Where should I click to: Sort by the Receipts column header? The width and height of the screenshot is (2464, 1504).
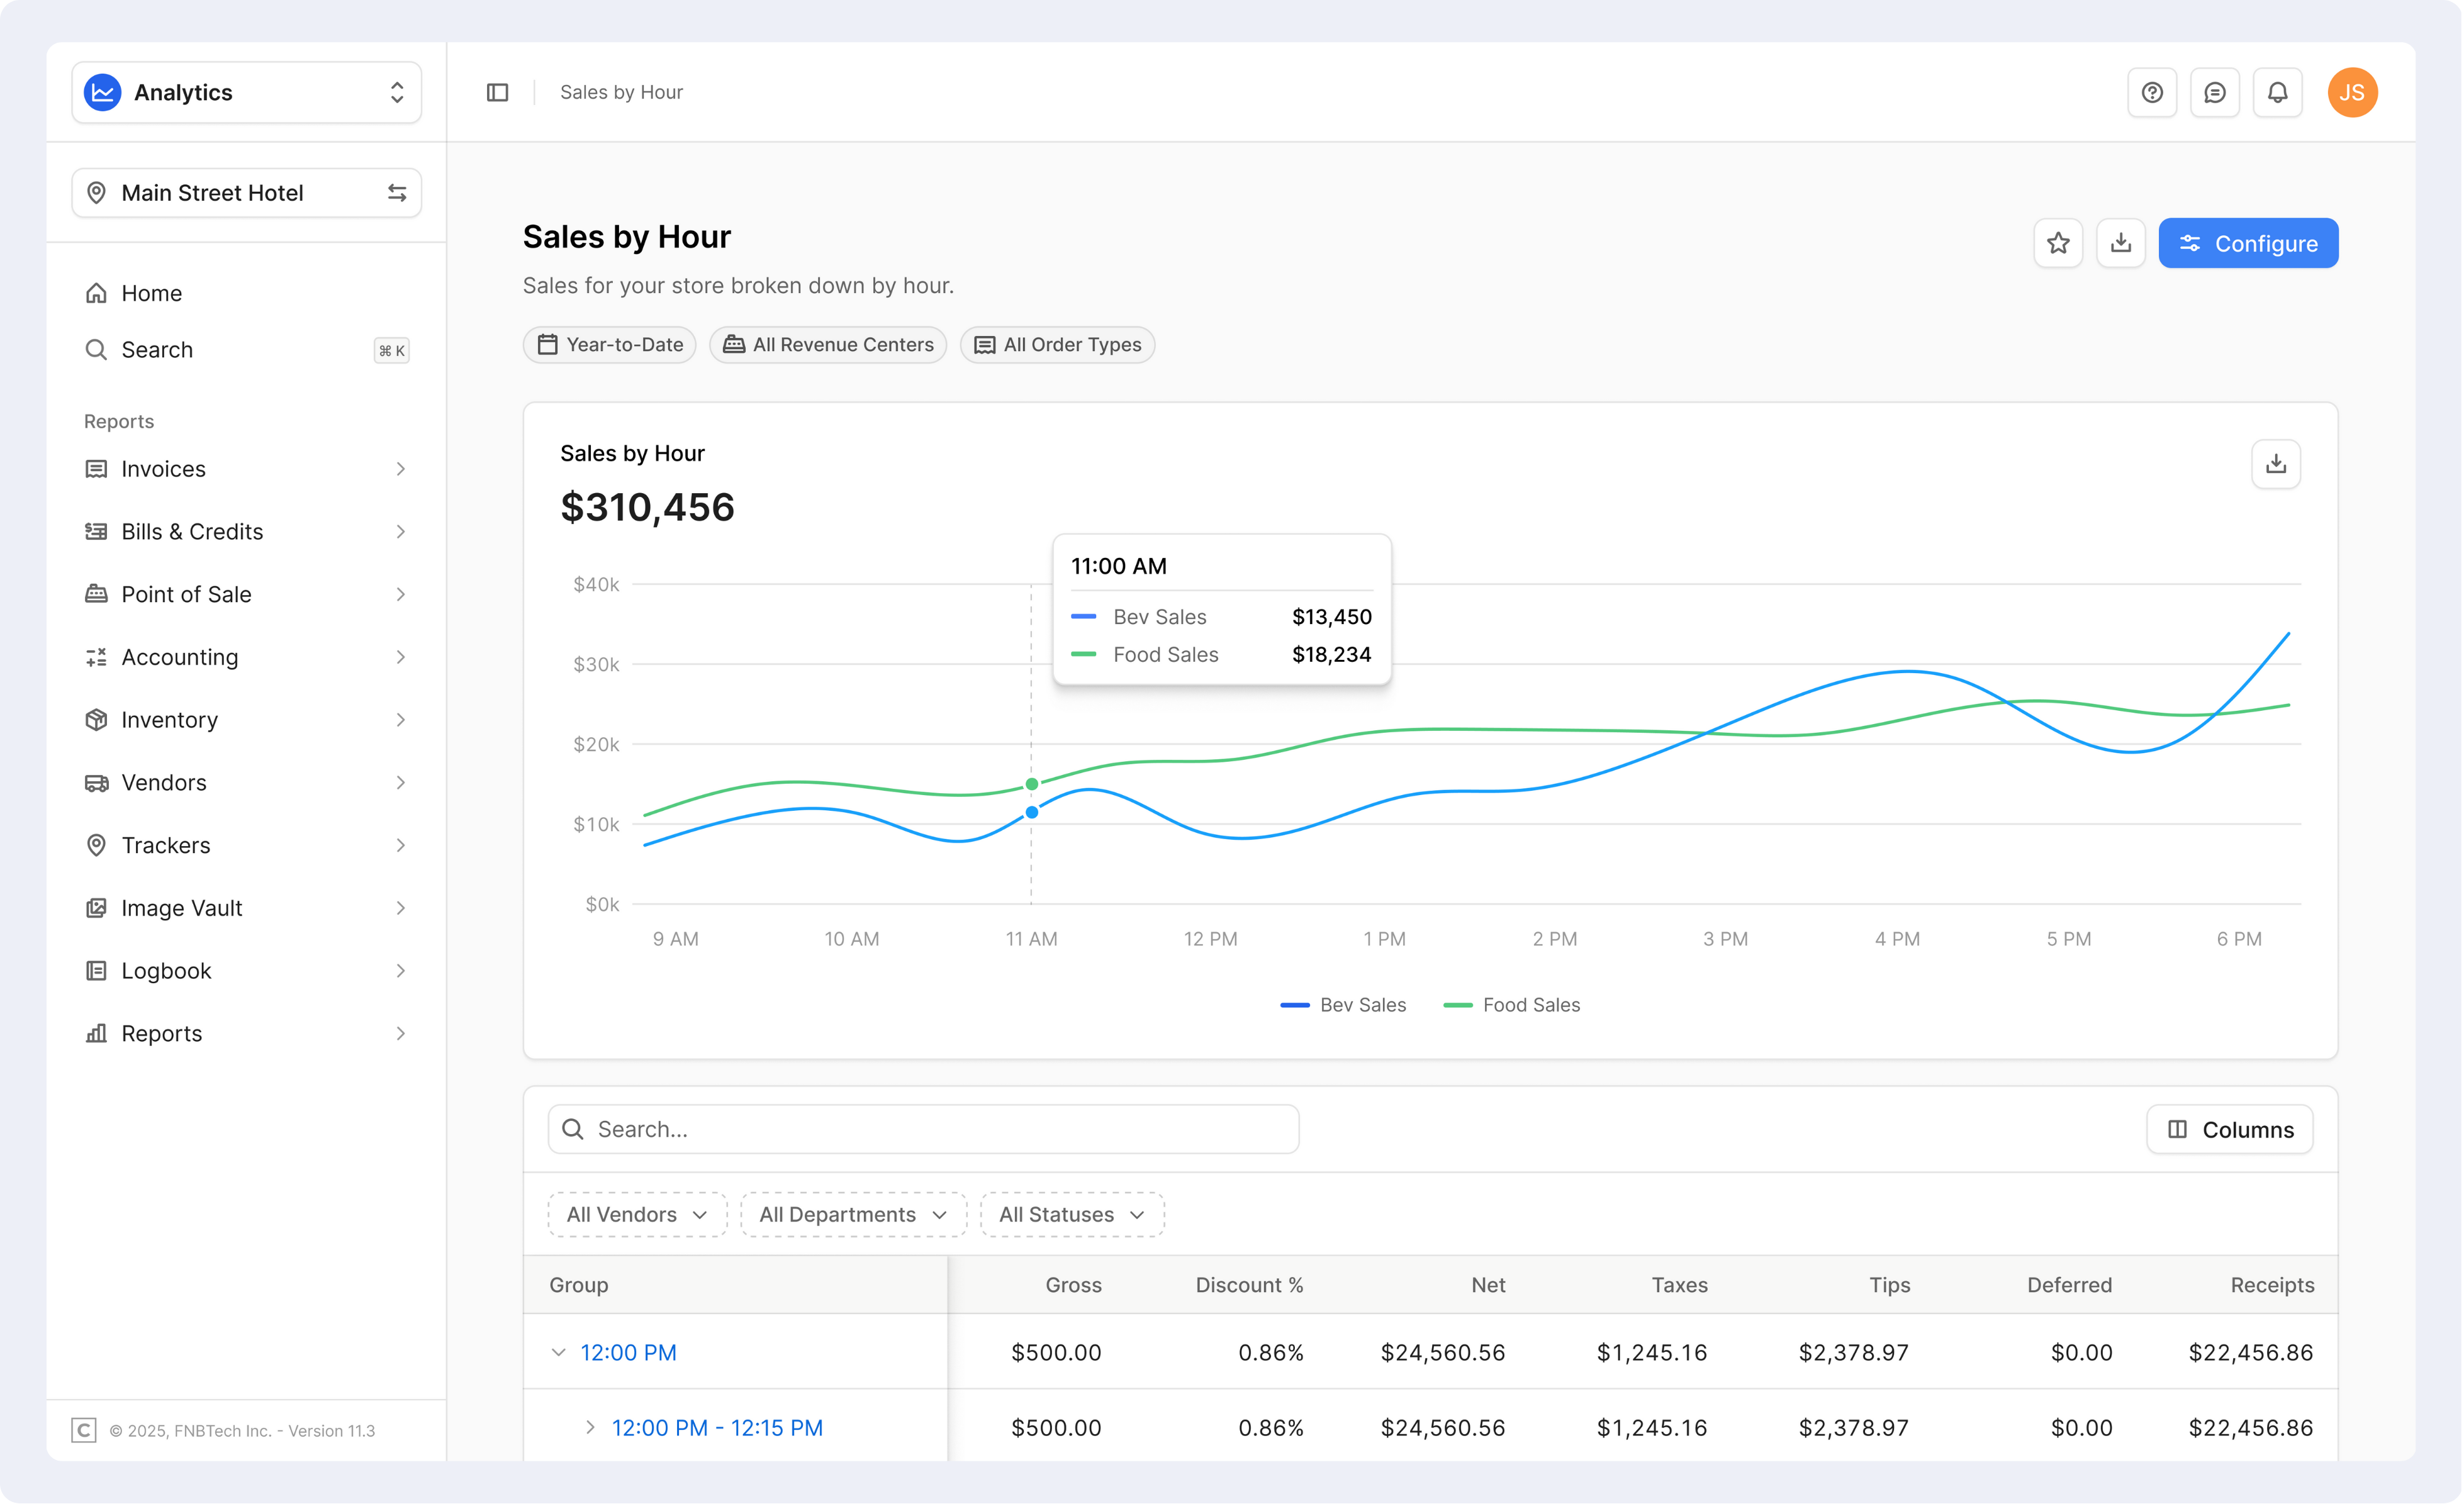coord(2272,1285)
